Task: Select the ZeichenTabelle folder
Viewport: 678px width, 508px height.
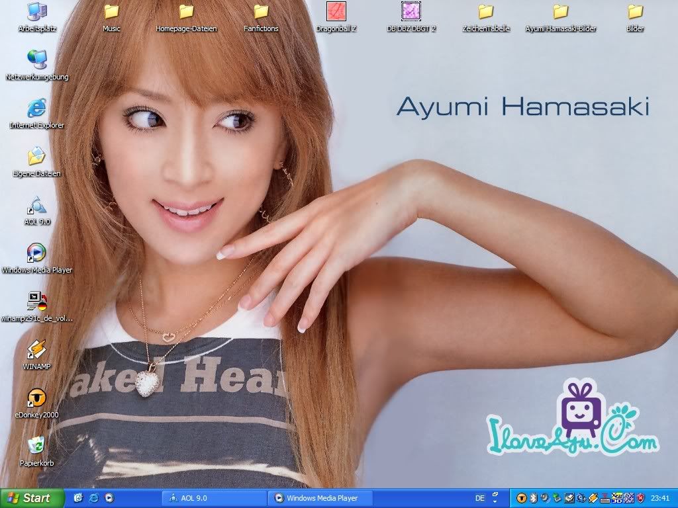Action: (485, 17)
